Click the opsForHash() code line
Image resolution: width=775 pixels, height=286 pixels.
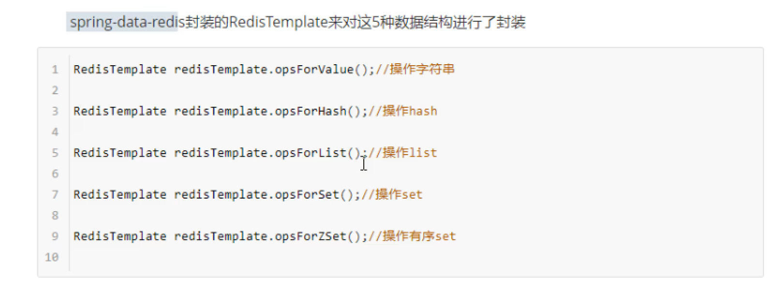pyautogui.click(x=255, y=111)
